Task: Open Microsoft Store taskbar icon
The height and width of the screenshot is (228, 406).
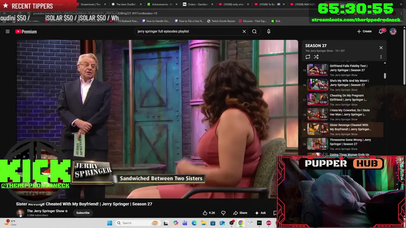Action: (x=213, y=223)
